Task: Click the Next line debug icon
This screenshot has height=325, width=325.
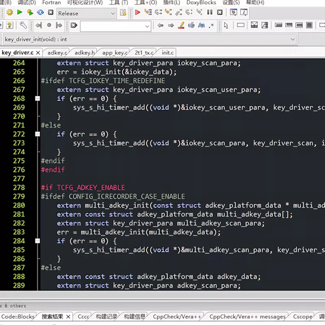Action: [158, 12]
